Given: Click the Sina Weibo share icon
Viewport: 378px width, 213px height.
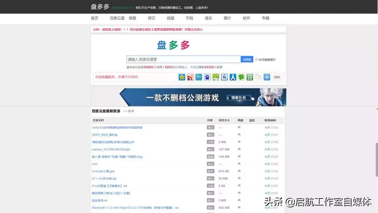Looking at the screenshot, I should (x=191, y=77).
